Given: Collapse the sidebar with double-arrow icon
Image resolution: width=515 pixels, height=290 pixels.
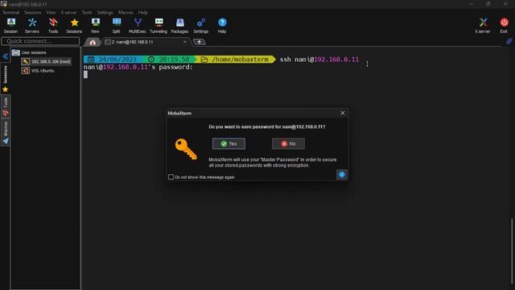Looking at the screenshot, I should click(x=6, y=56).
